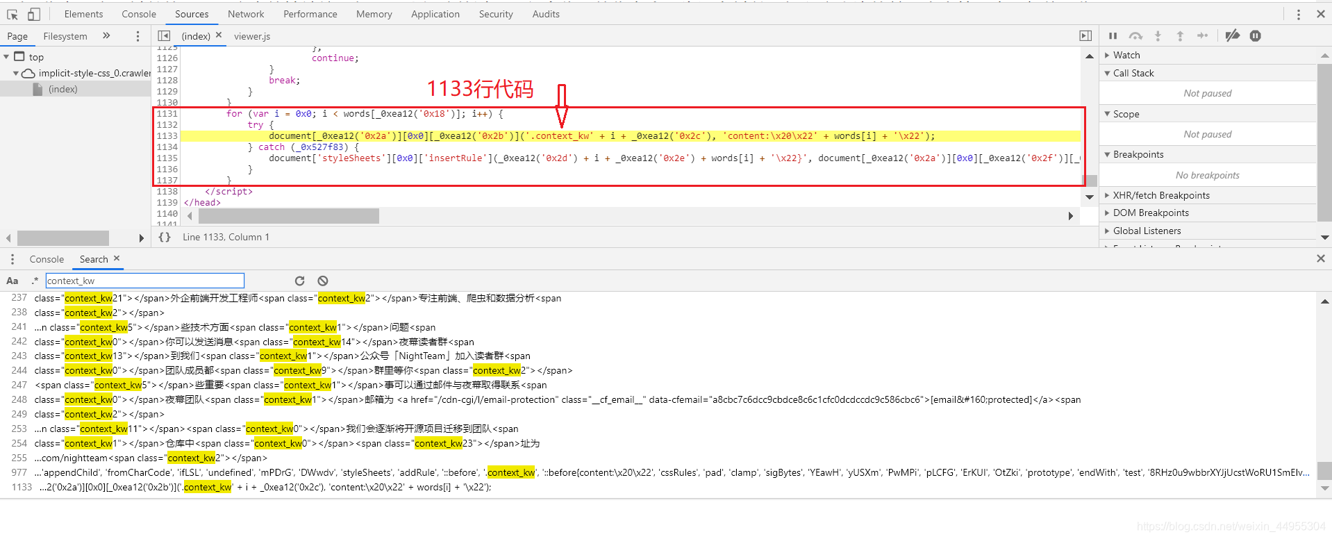Close the Search drawer tab
Image resolution: width=1332 pixels, height=539 pixels.
[x=117, y=258]
